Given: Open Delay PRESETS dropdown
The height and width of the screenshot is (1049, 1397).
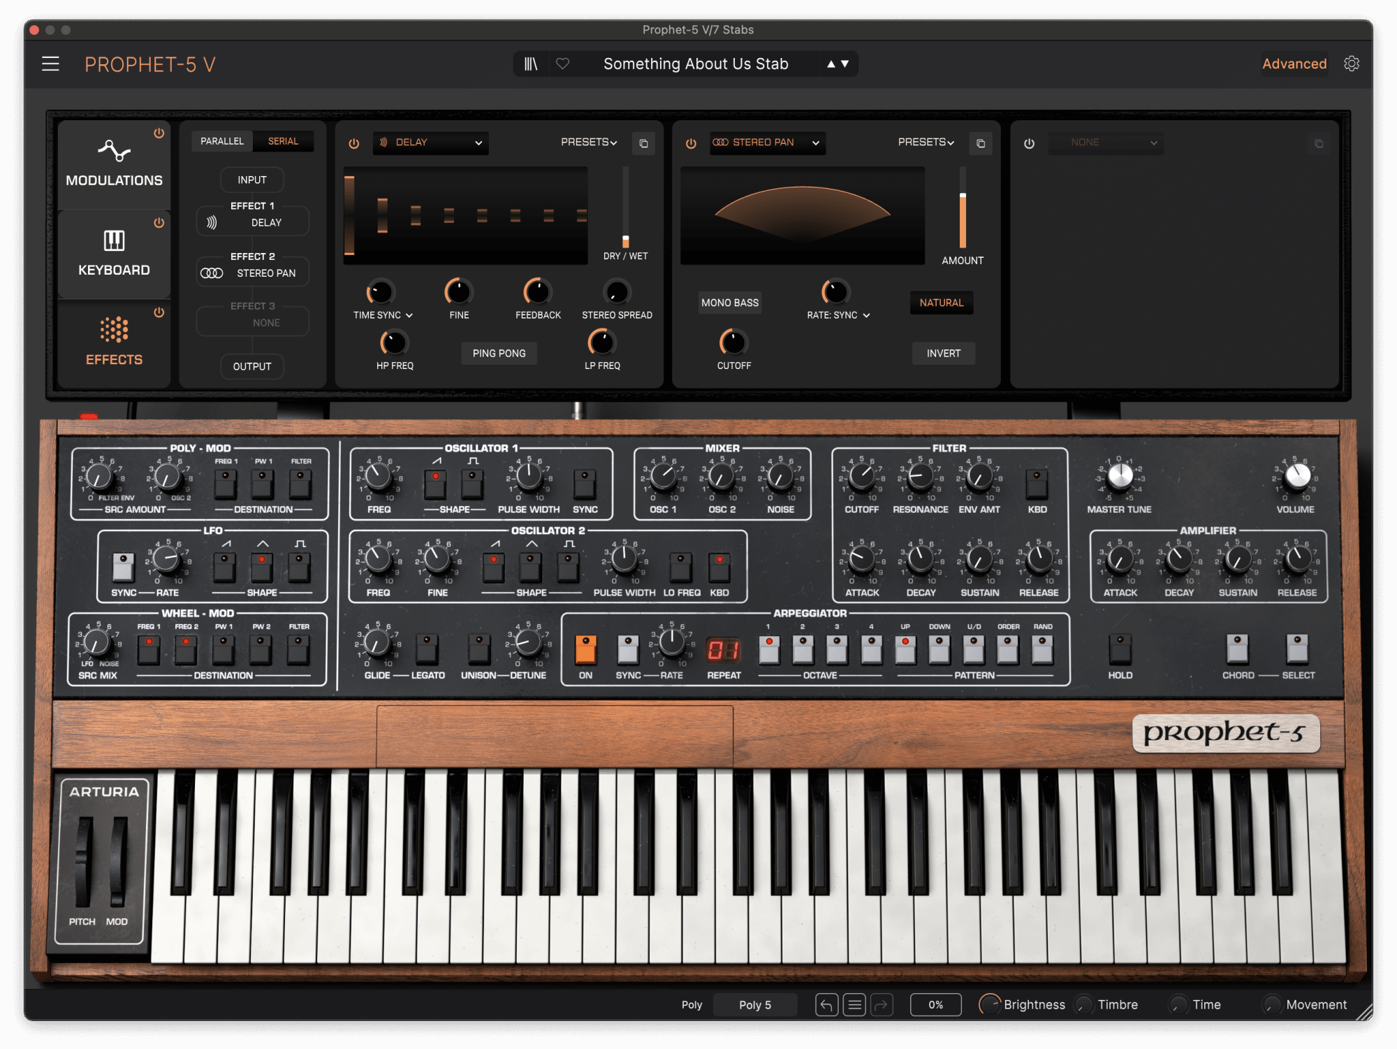Looking at the screenshot, I should pyautogui.click(x=589, y=142).
